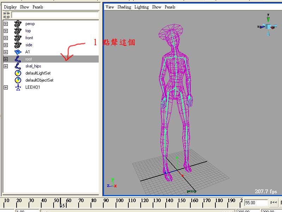Image resolution: width=282 pixels, height=212 pixels.
Task: Open the Outliner Show menu
Action: click(x=24, y=7)
